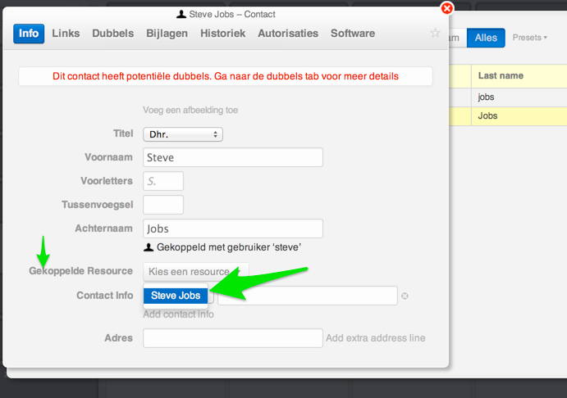Viewport: 567px width, 398px height.
Task: Open the Dubbels tab
Action: (113, 34)
